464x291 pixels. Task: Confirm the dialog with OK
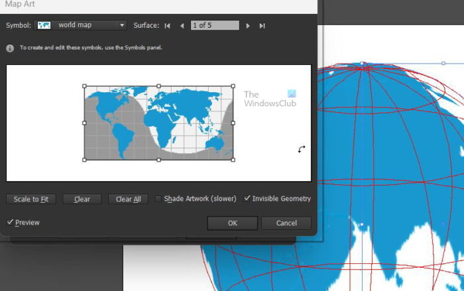[x=232, y=223]
